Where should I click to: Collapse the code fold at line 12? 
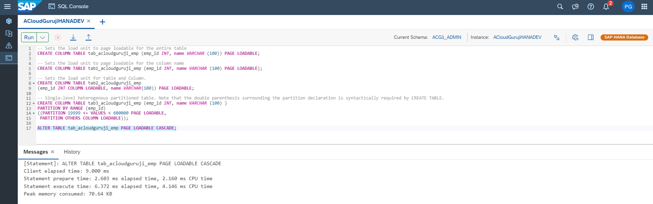34,103
